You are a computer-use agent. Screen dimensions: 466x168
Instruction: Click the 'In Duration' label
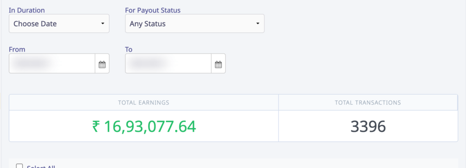click(x=27, y=10)
